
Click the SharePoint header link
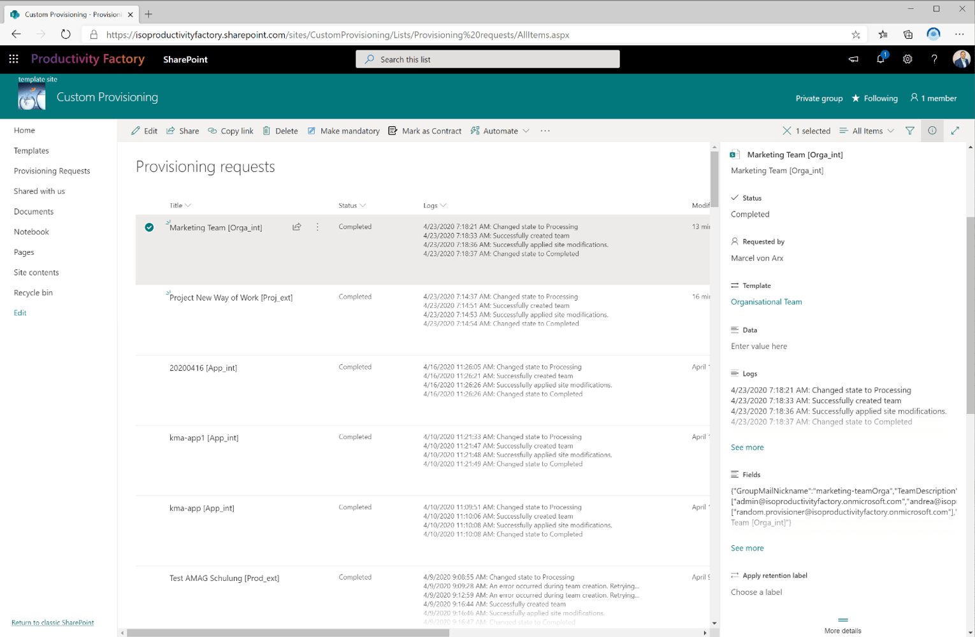185,59
